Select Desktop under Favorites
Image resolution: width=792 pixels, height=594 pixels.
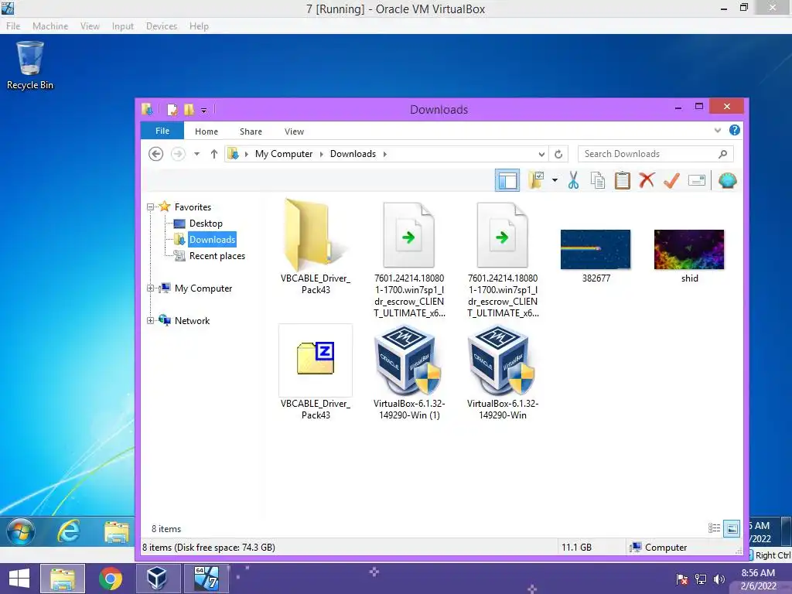[206, 224]
